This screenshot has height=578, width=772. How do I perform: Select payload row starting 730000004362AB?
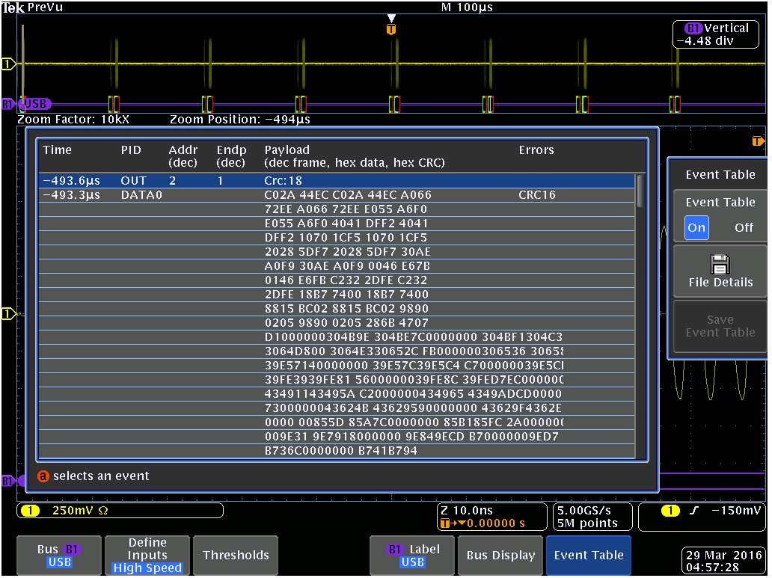[x=337, y=408]
